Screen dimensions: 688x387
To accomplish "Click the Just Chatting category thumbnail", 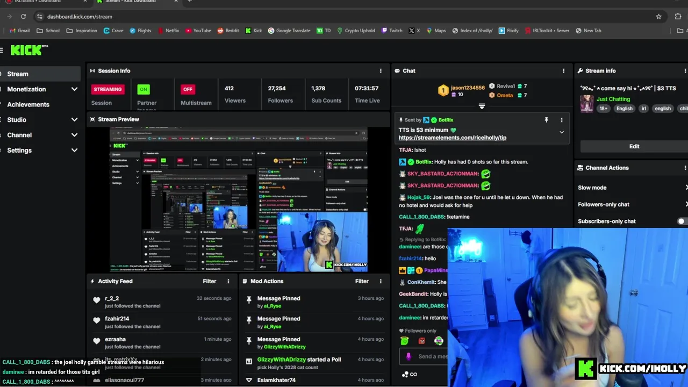I will click(586, 103).
